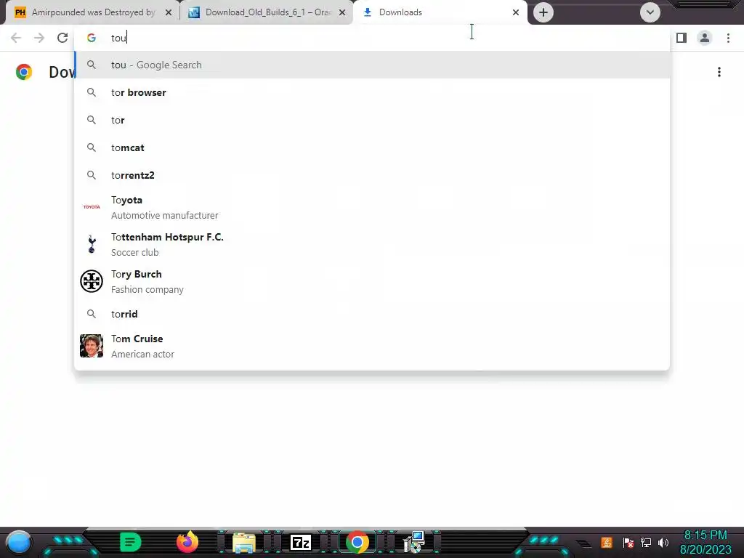Open the profile avatar menu
Viewport: 744px width, 558px height.
[x=705, y=38]
